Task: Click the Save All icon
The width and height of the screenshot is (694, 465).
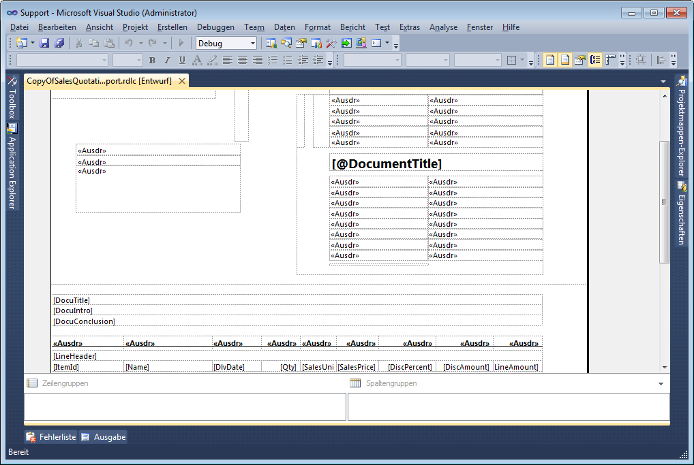Action: tap(59, 44)
